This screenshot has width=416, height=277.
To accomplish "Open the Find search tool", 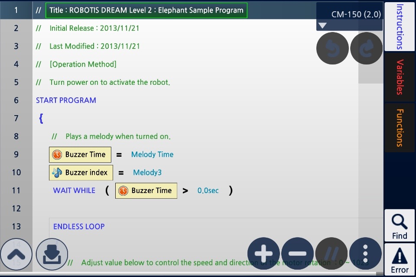I will tap(400, 226).
